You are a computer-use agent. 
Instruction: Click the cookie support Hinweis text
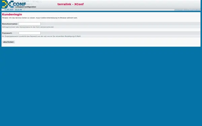pyautogui.click(x=40, y=18)
